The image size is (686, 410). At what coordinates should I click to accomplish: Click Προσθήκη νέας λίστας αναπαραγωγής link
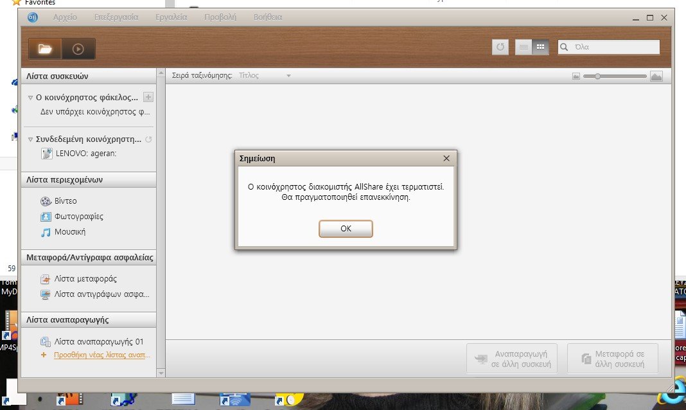pos(102,355)
